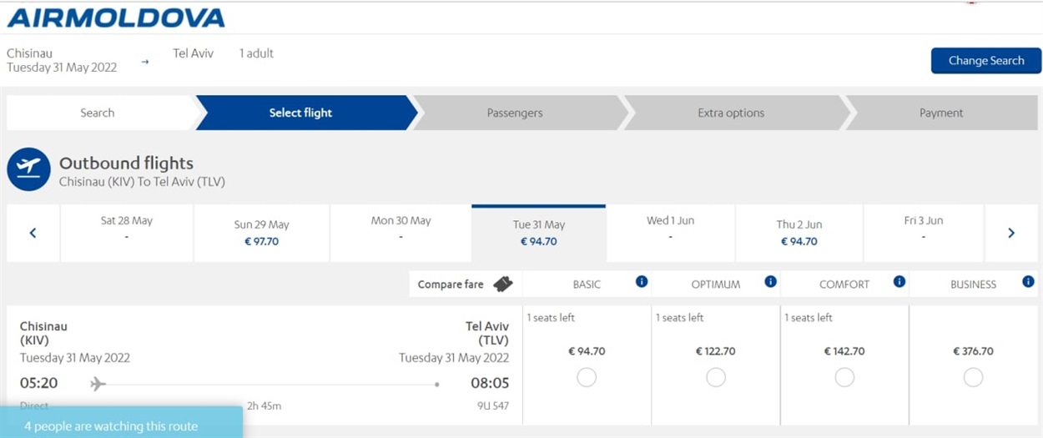Open BUSINESS fare info icon
The image size is (1043, 438).
click(1028, 282)
